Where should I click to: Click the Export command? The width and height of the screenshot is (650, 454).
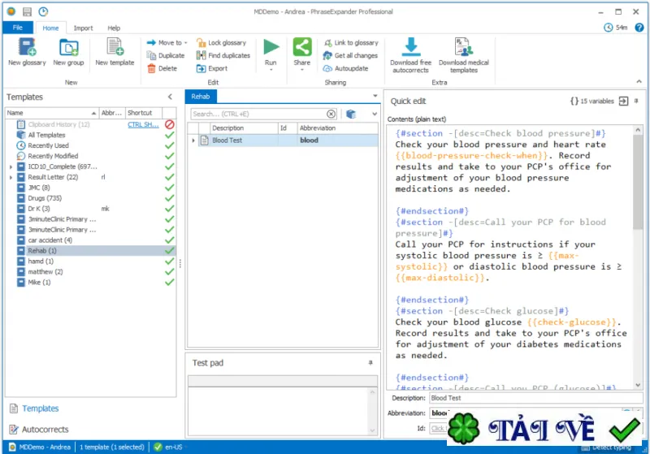pyautogui.click(x=212, y=68)
